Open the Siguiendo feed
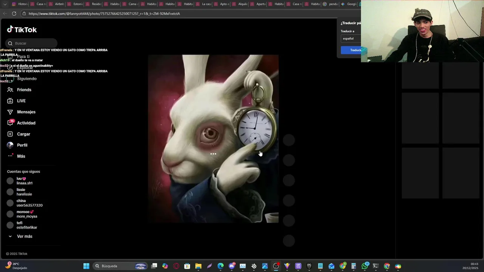This screenshot has height=272, width=484. coord(26,79)
